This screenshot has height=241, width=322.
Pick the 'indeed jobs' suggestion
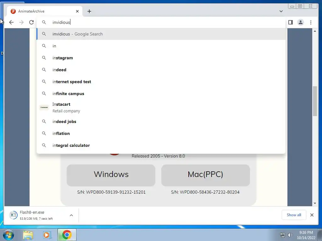[x=161, y=121]
